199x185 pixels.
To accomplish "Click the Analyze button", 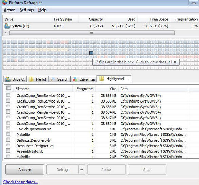I will 25,170.
